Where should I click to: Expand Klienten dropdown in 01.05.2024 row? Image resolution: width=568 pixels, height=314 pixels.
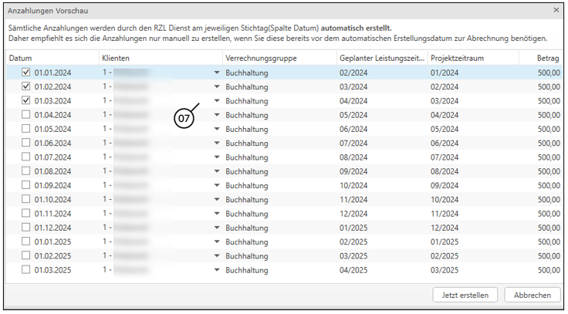click(x=217, y=129)
